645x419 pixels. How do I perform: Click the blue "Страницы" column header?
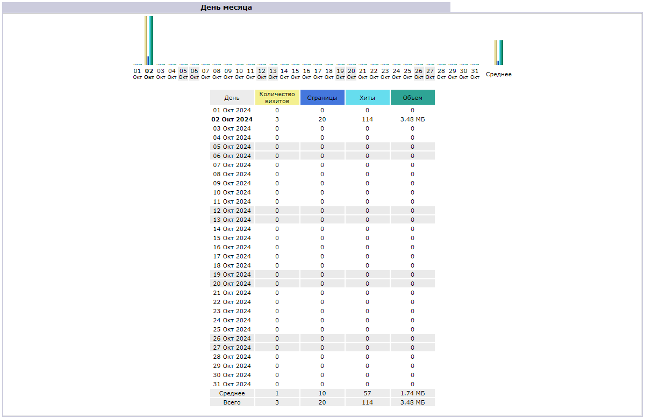point(322,98)
